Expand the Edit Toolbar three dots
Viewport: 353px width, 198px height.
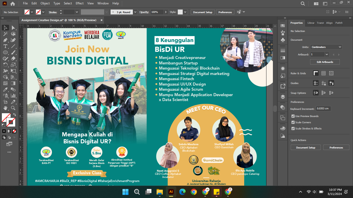click(x=9, y=152)
